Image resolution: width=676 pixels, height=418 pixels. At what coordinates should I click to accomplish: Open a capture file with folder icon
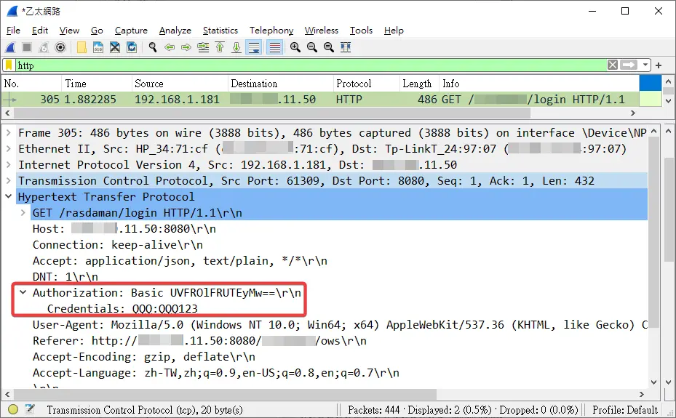(81, 47)
